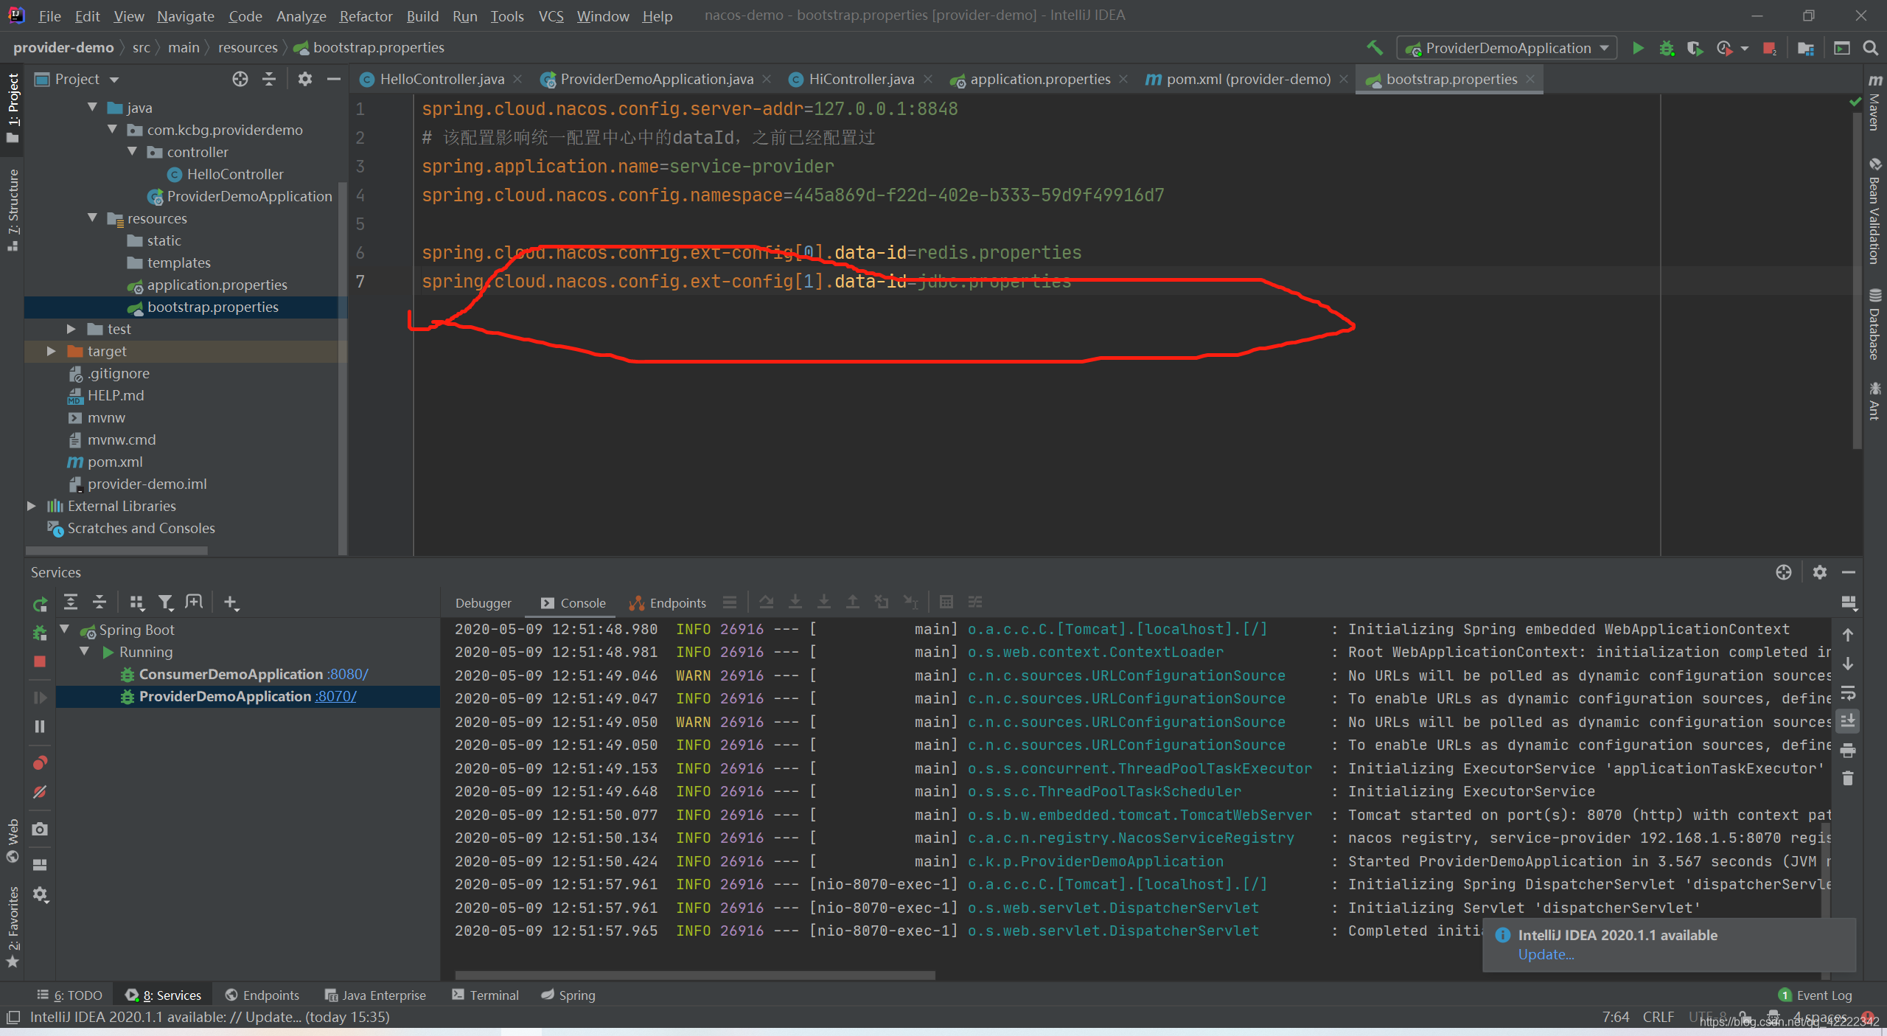Toggle scroll to end of console

[1848, 721]
